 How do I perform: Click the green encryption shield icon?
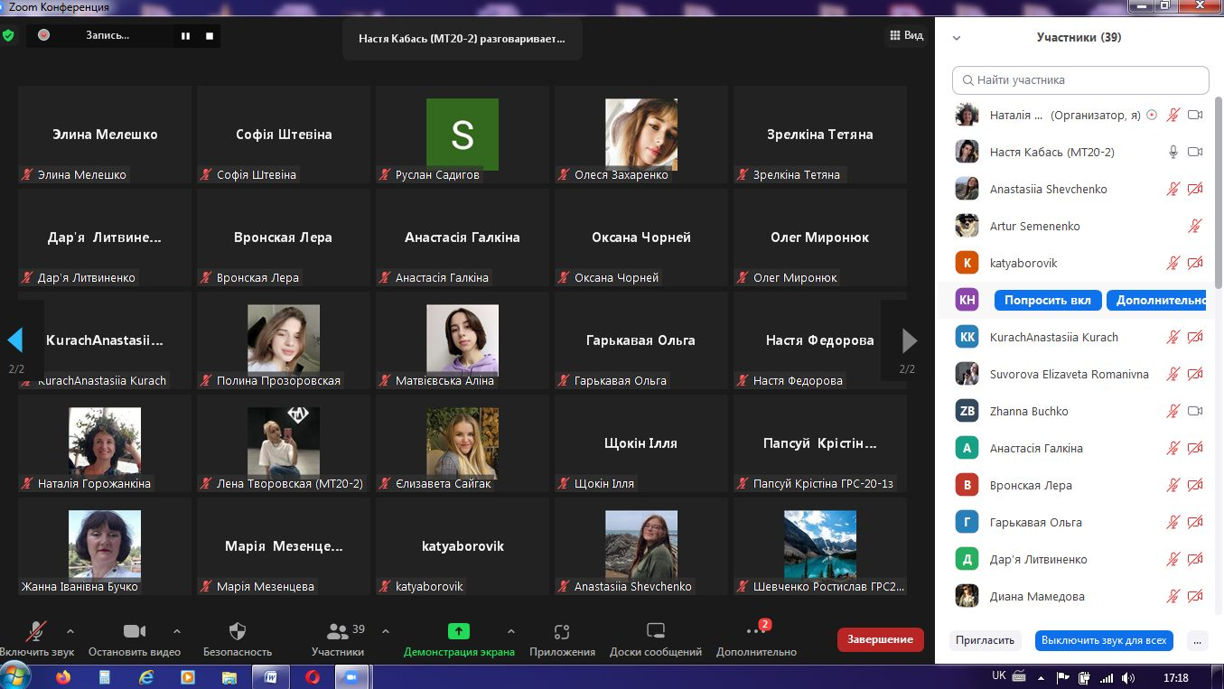(9, 35)
